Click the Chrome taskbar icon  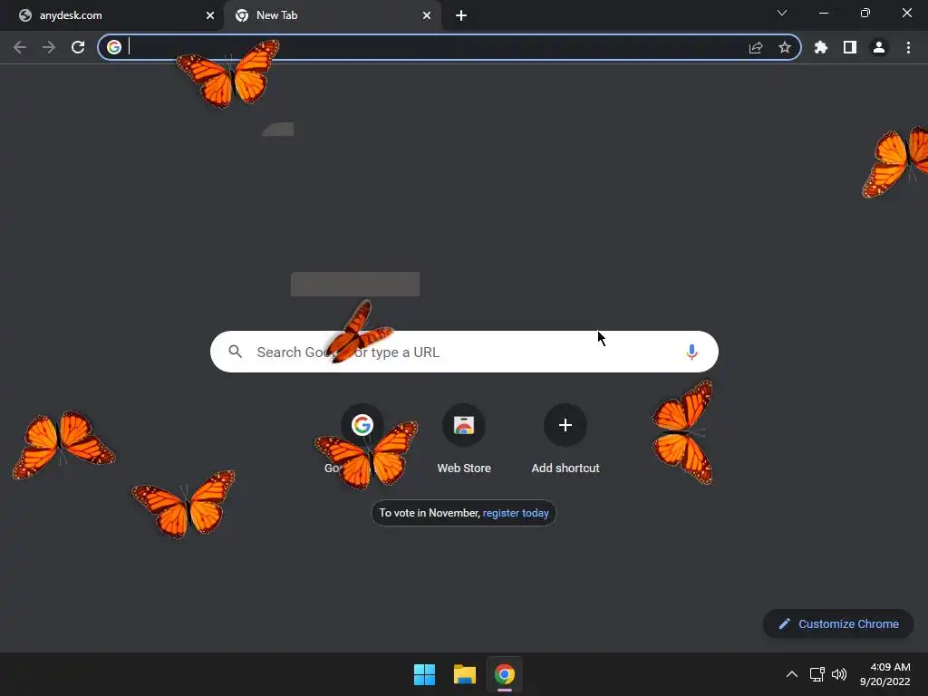[505, 674]
